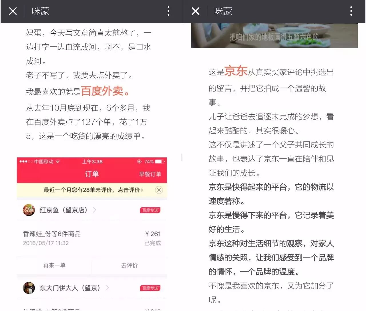Image resolution: width=366 pixels, height=311 pixels.
Task: Click the 百度专送 badge on the 东大门饼大人 order
Action: [x=150, y=288]
